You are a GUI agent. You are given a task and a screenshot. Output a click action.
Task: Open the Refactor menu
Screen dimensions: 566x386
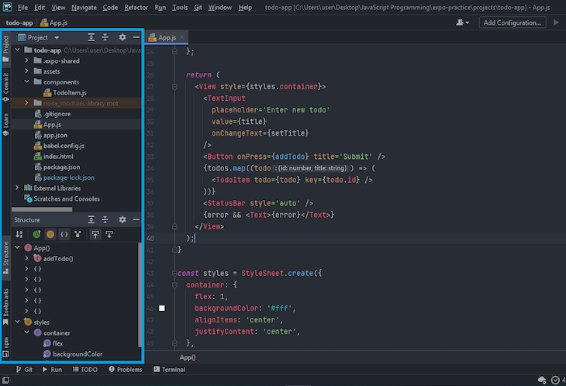click(x=136, y=7)
